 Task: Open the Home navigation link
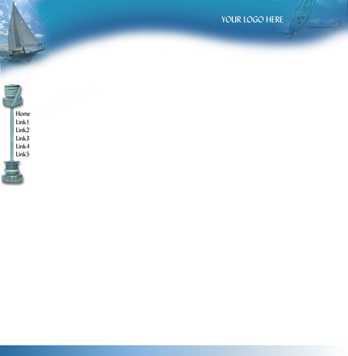tap(22, 114)
